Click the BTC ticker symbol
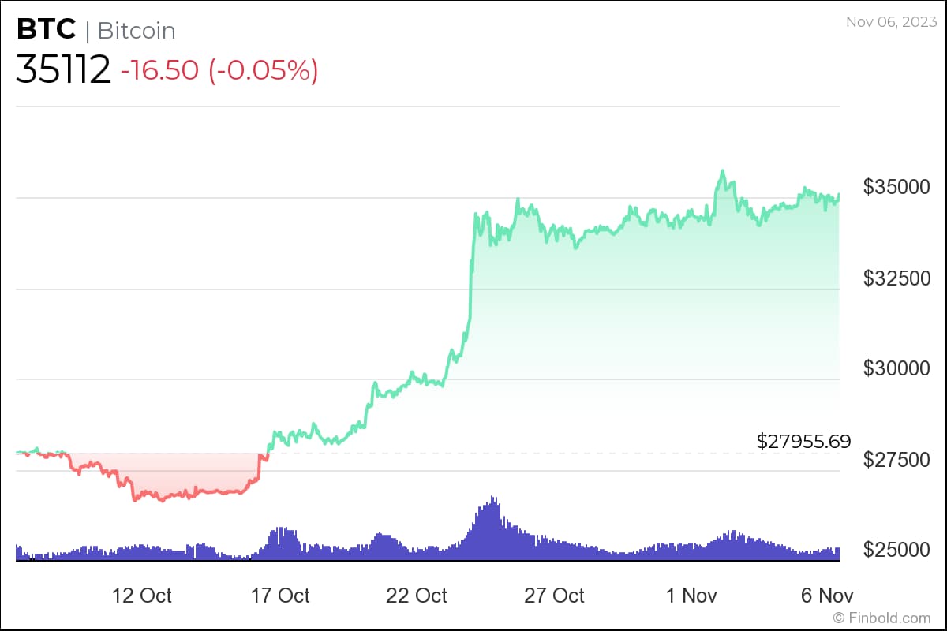 47,29
